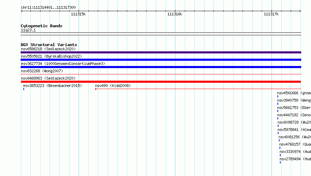
Task: Click the 11q23.1 band label
Action: [28, 30]
